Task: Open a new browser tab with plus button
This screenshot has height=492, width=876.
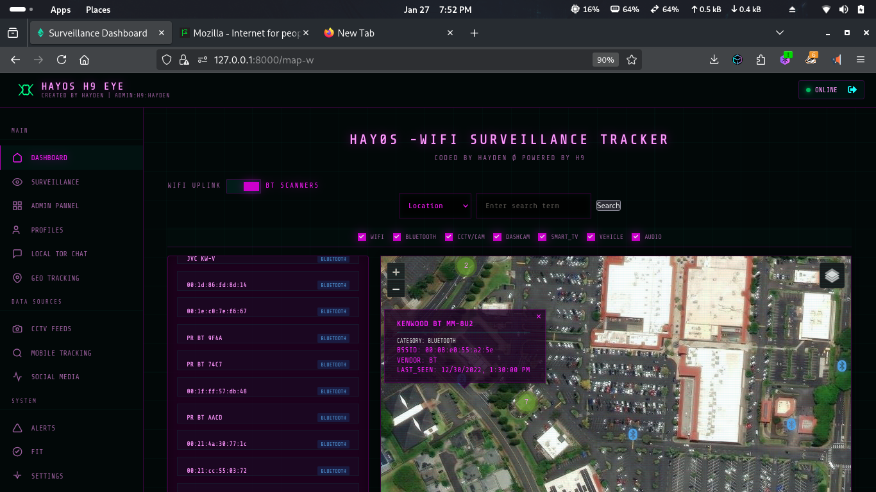Action: [x=475, y=33]
